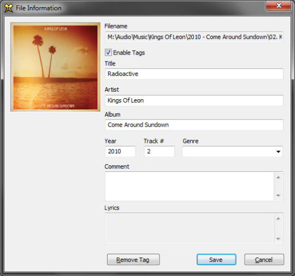Click inside the Lyrics text area
The image size is (295, 276).
coord(190,229)
